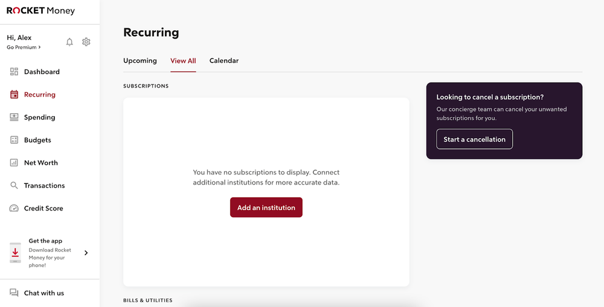
Task: Click the notification bell icon
Action: 69,42
